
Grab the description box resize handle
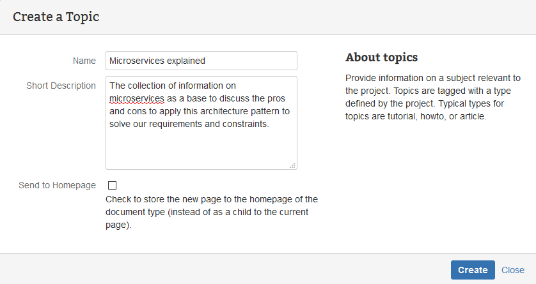(x=292, y=165)
